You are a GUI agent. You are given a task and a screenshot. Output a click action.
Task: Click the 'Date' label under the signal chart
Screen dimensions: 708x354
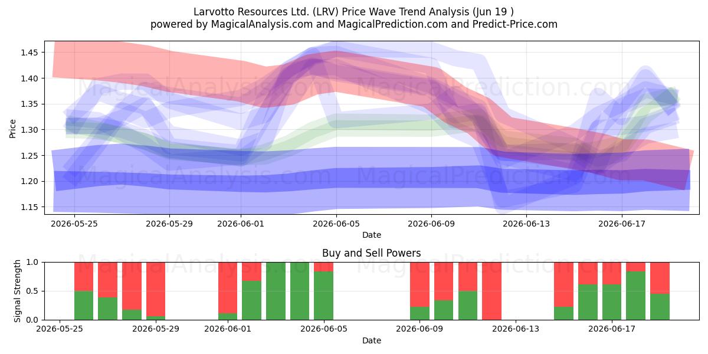click(x=372, y=340)
